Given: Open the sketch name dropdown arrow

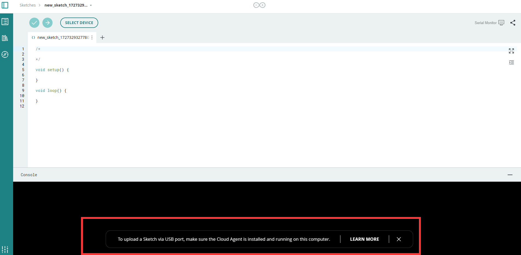Looking at the screenshot, I should pyautogui.click(x=91, y=5).
